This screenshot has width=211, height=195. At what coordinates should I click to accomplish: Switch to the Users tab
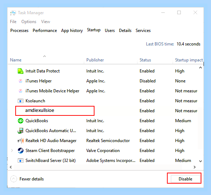coord(110,31)
